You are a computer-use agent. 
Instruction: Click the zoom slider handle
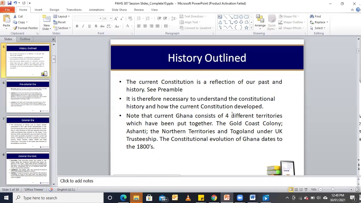point(333,189)
